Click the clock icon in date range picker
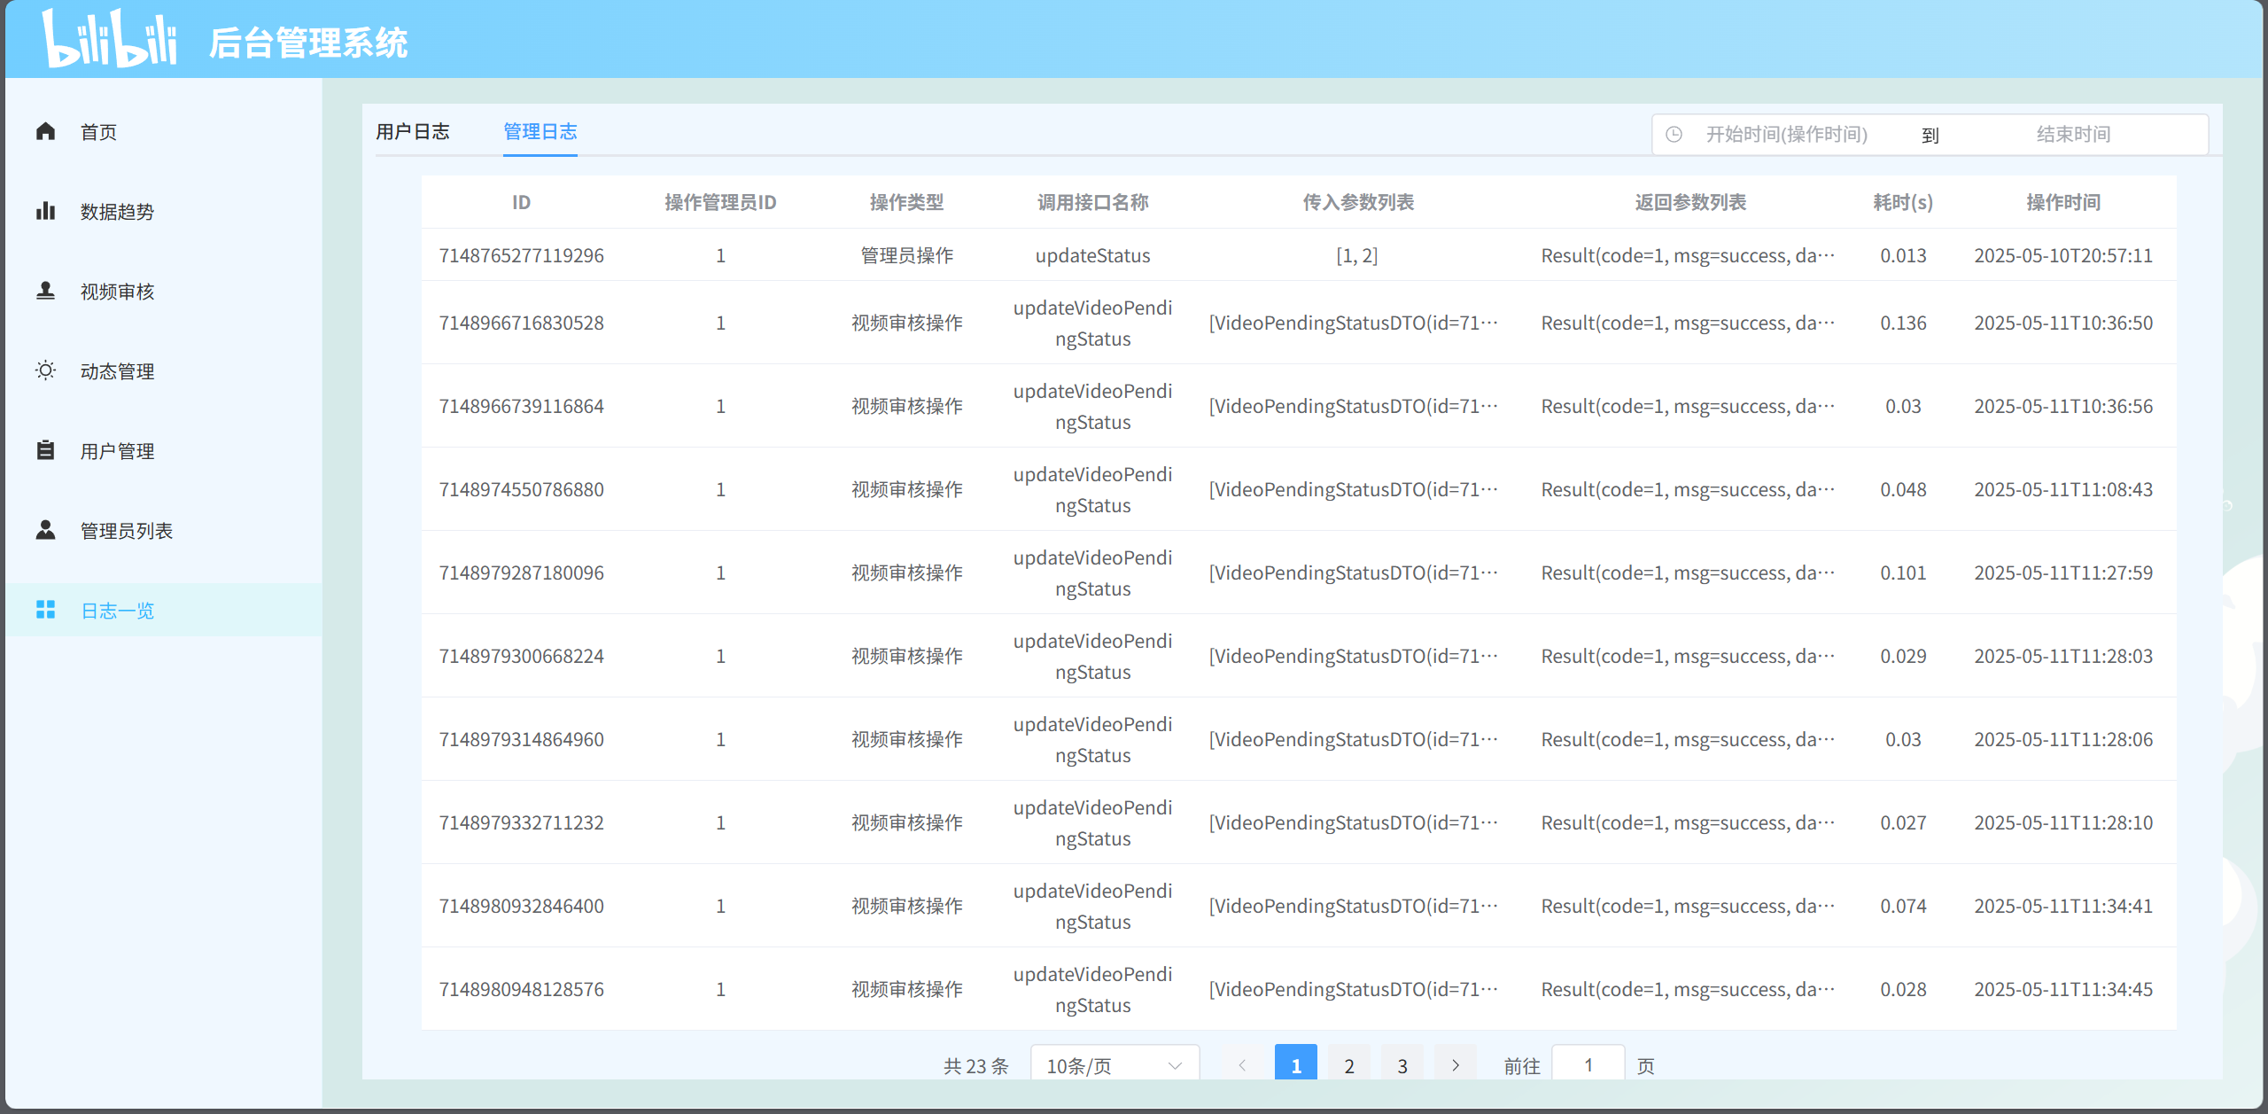The width and height of the screenshot is (2268, 1114). coord(1674,135)
